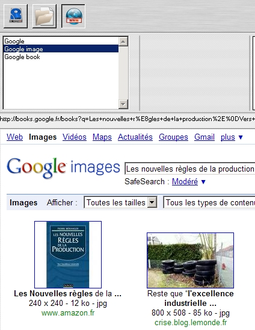
Task: Click the Google images search field
Action: click(190, 169)
